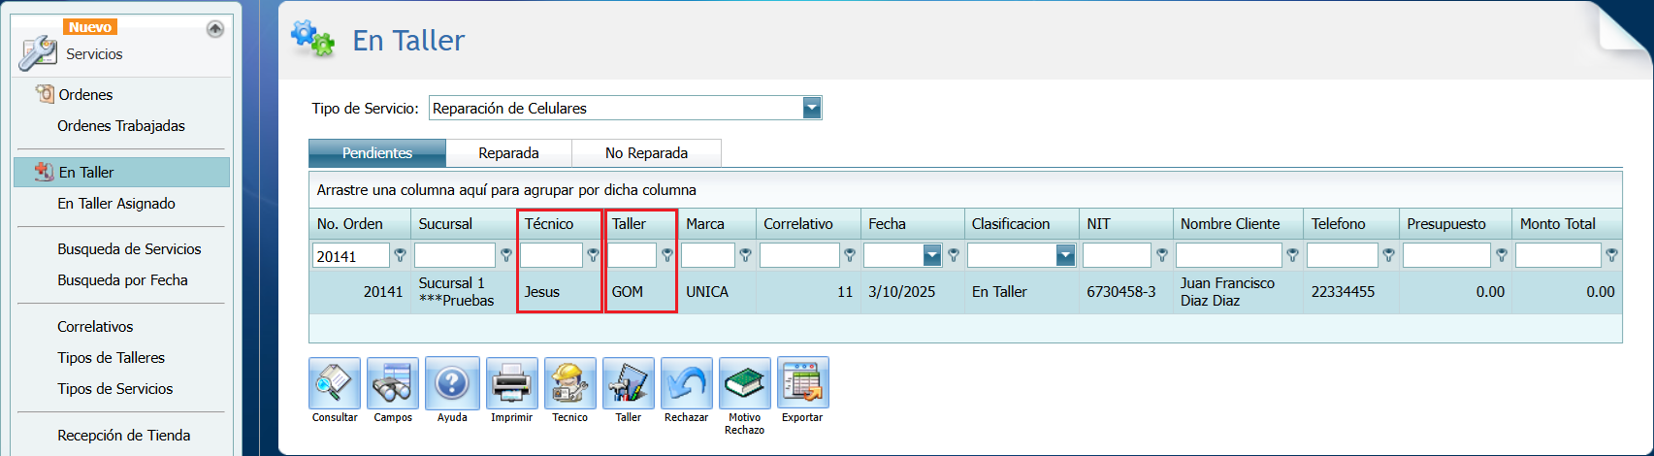The image size is (1654, 456).
Task: Click the Sucursal column filter icon
Action: [x=505, y=255]
